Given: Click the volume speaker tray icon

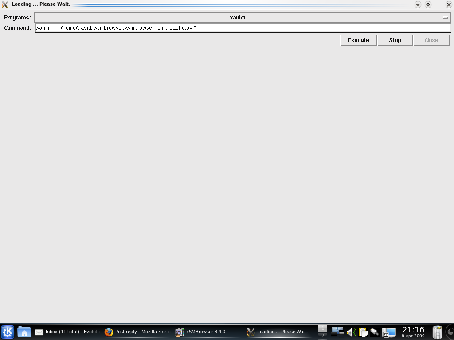Looking at the screenshot, I should click(x=351, y=332).
